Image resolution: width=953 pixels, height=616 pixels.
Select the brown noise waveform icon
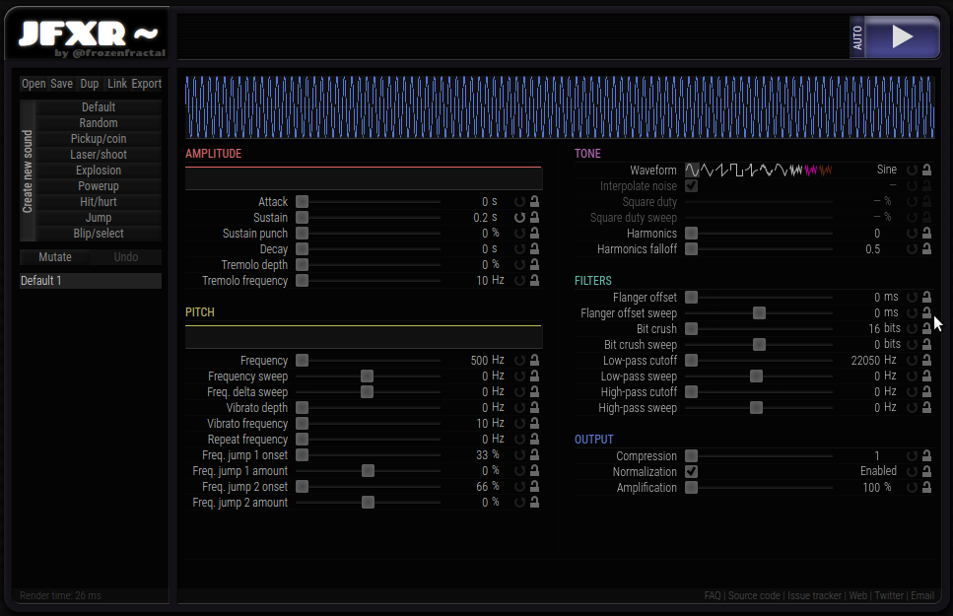tap(826, 170)
